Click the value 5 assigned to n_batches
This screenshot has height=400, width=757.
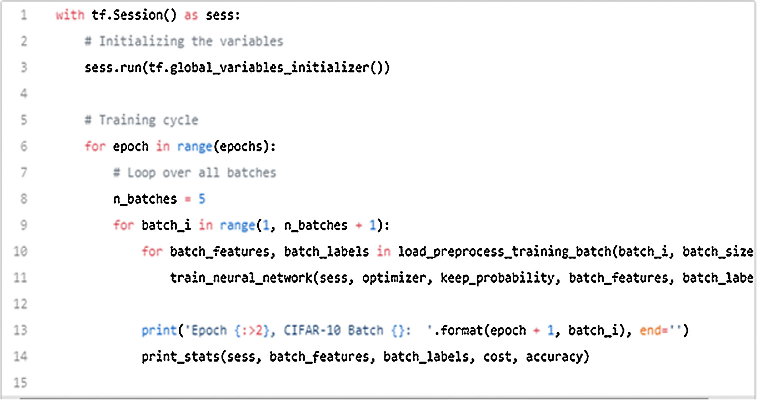tap(202, 199)
